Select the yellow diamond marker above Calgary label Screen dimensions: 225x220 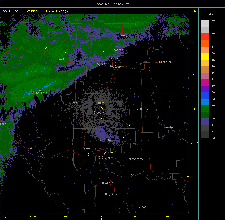point(106,154)
